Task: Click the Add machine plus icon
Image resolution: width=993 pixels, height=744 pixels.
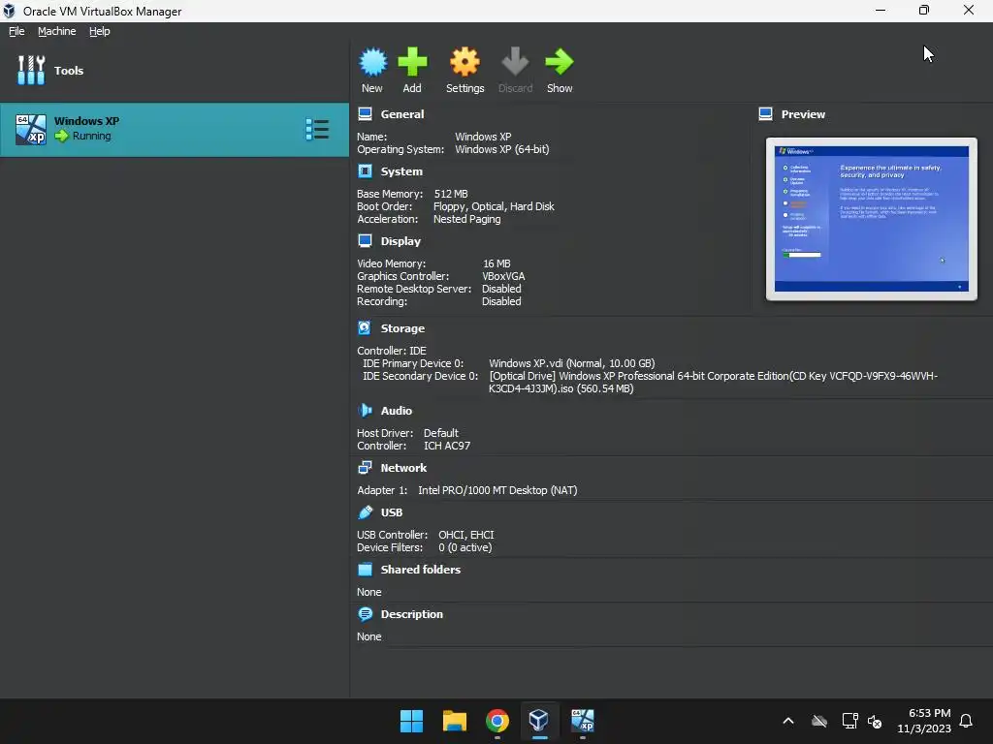Action: (412, 62)
